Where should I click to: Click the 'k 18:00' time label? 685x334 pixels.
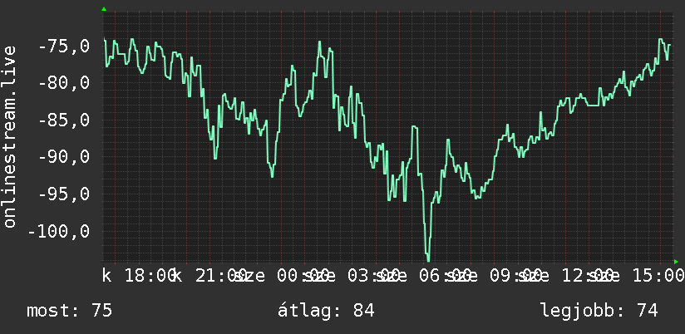[x=138, y=276]
